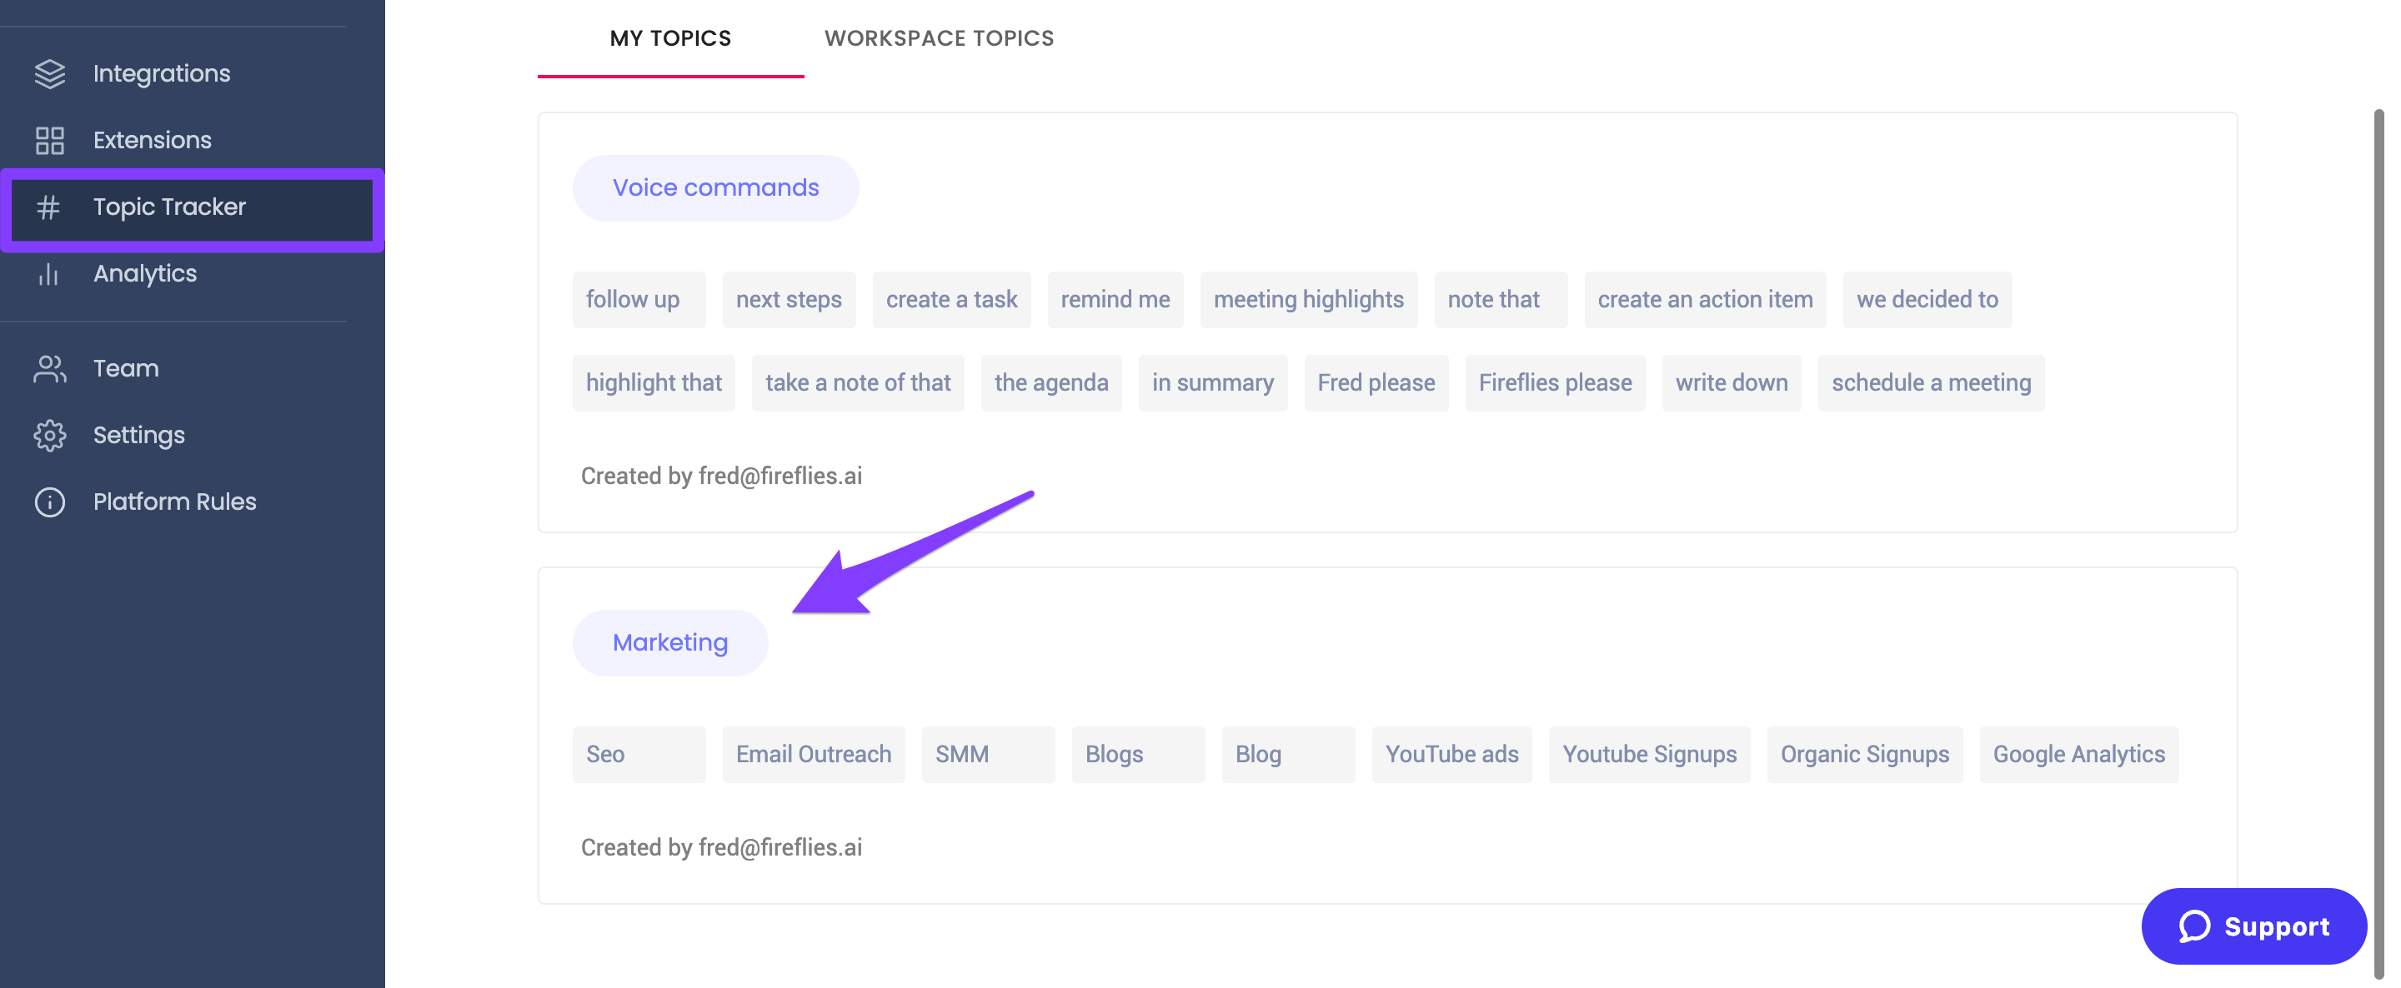Click the 'Email Outreach' keyword chip
The width and height of the screenshot is (2401, 988).
point(813,754)
